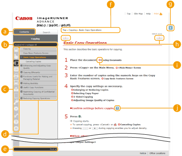This screenshot has height=156, width=182.
Task: Open the Canceling Copies tree item
Action: coord(33,61)
